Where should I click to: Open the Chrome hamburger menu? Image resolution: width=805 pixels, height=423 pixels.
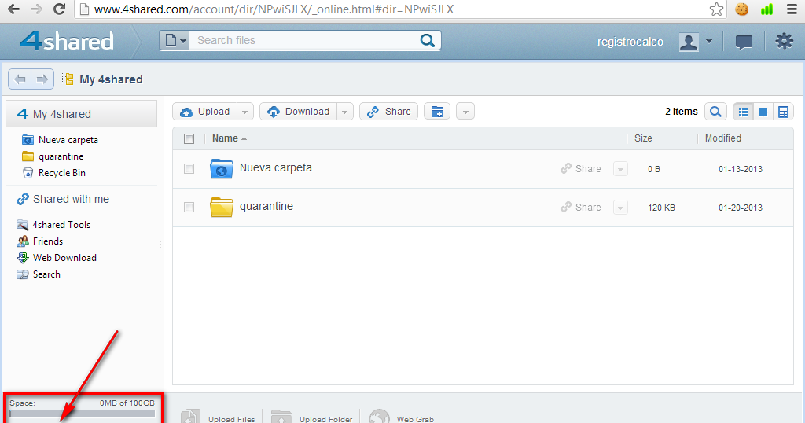tap(792, 9)
